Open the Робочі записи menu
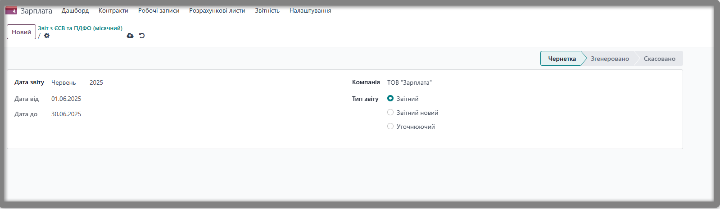 [x=158, y=10]
